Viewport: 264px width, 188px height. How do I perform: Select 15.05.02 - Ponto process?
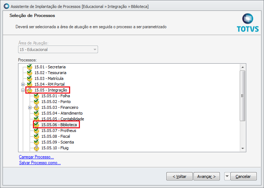tap(56, 102)
